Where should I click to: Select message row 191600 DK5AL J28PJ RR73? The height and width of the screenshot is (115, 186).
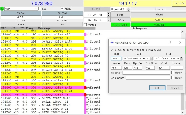pyautogui.click(x=42, y=105)
